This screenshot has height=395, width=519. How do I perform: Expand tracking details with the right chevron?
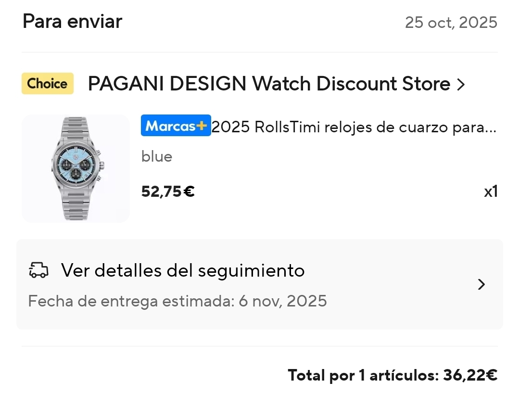coord(481,284)
